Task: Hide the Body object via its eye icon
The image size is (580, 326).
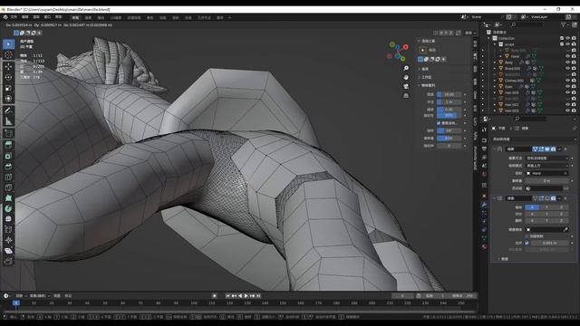Action: 567,62
